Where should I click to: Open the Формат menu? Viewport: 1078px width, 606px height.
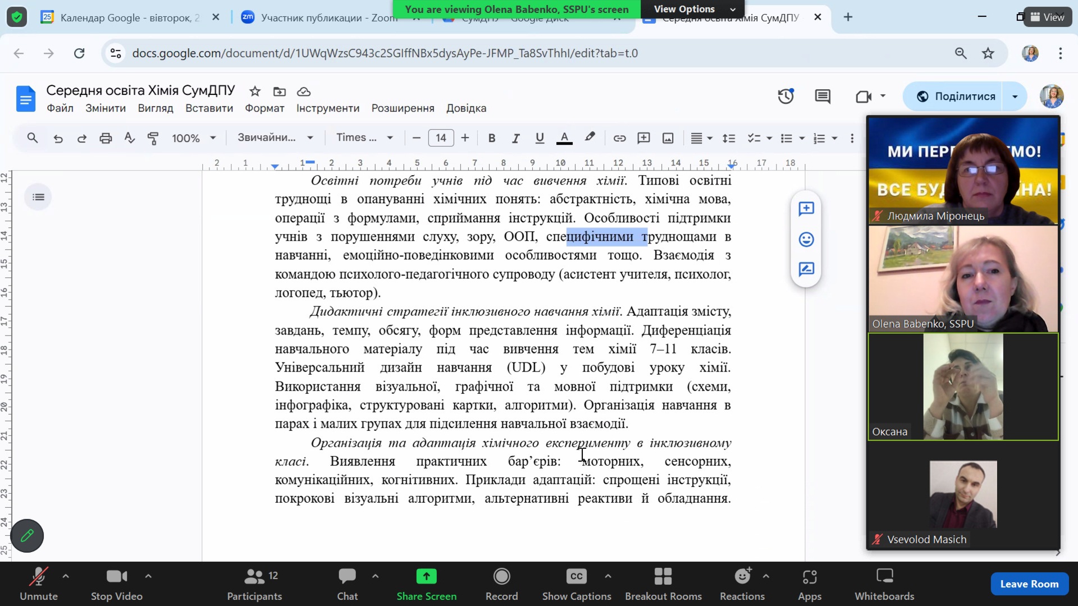264,108
